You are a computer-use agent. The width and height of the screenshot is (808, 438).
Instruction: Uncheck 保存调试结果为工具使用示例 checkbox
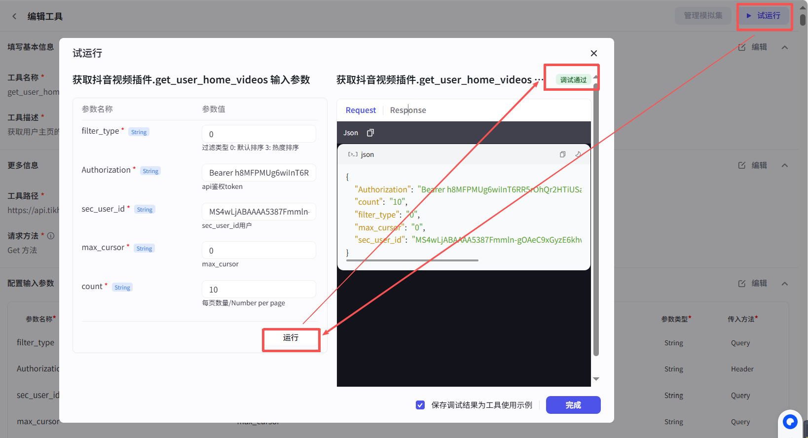[x=420, y=405]
